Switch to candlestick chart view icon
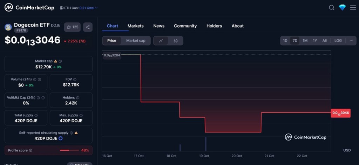Viewport: 359px width, 165px height. [176, 41]
